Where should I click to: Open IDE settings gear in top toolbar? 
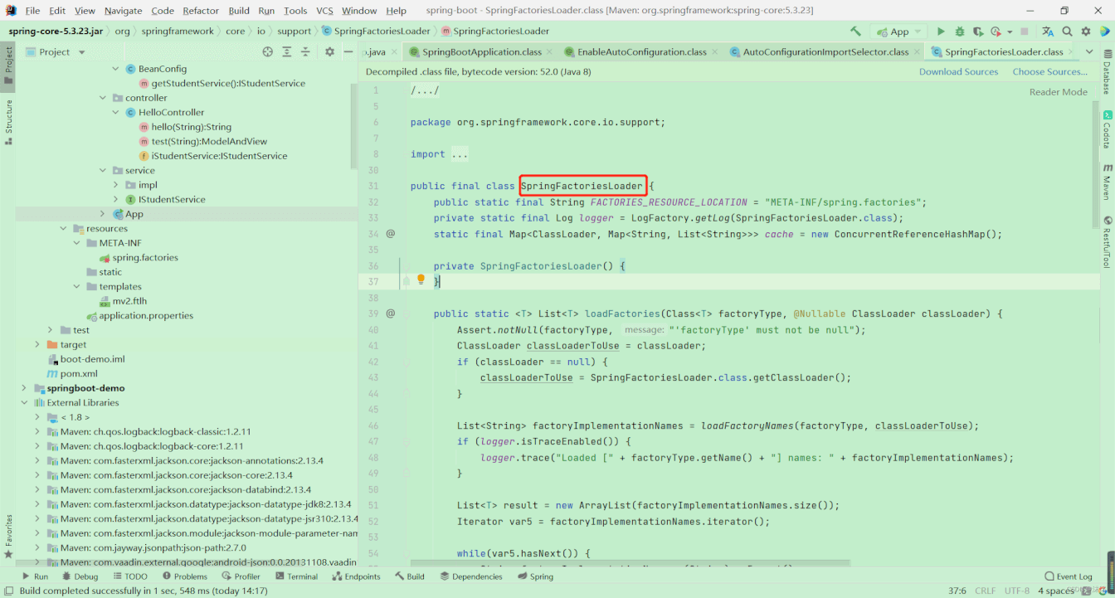click(x=1085, y=32)
